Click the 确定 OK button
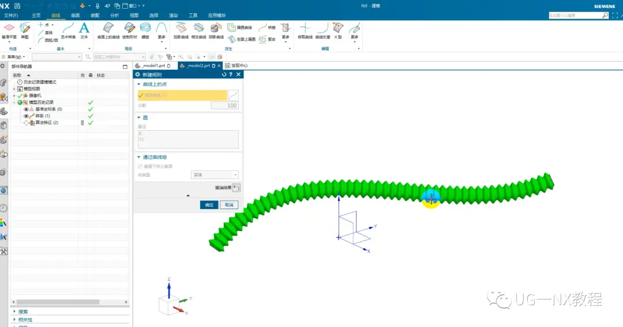The width and height of the screenshot is (623, 327). (x=209, y=205)
